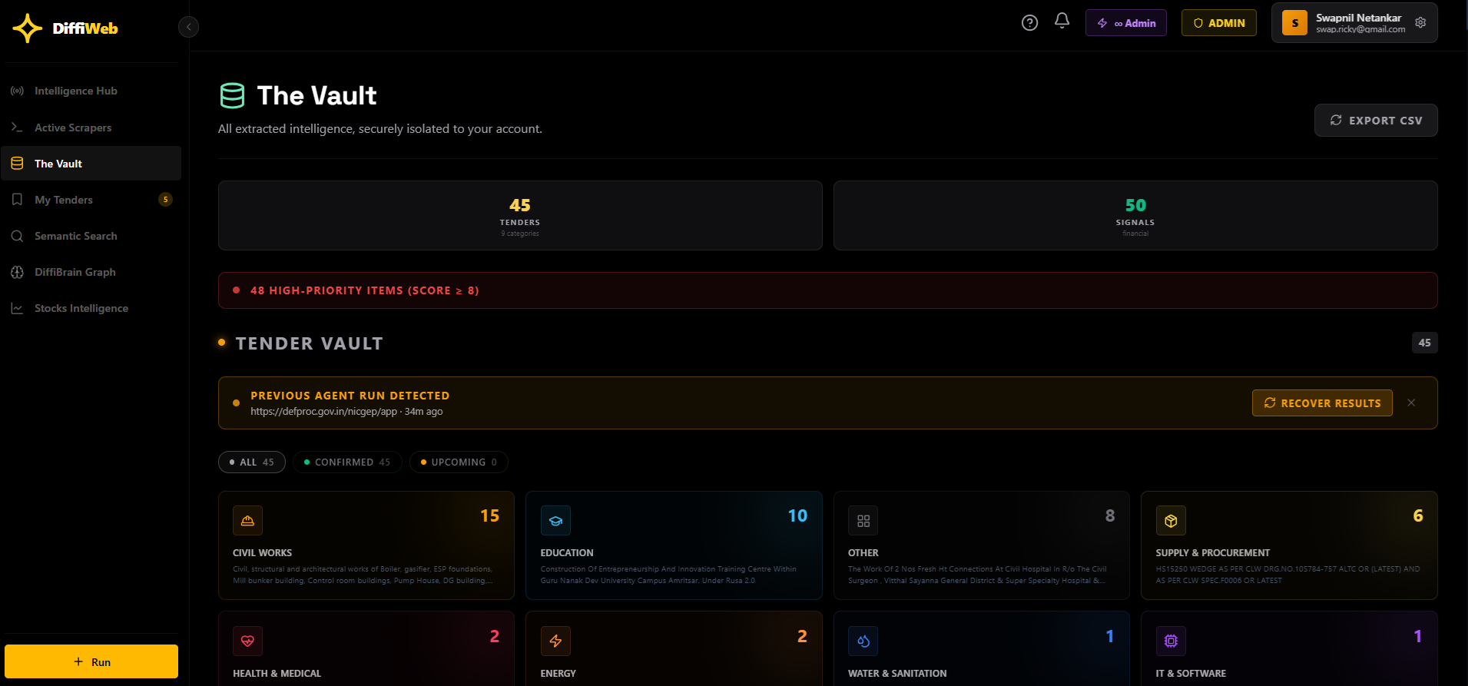Click the DiffiWeb star logo icon
1468x686 pixels.
[x=28, y=28]
